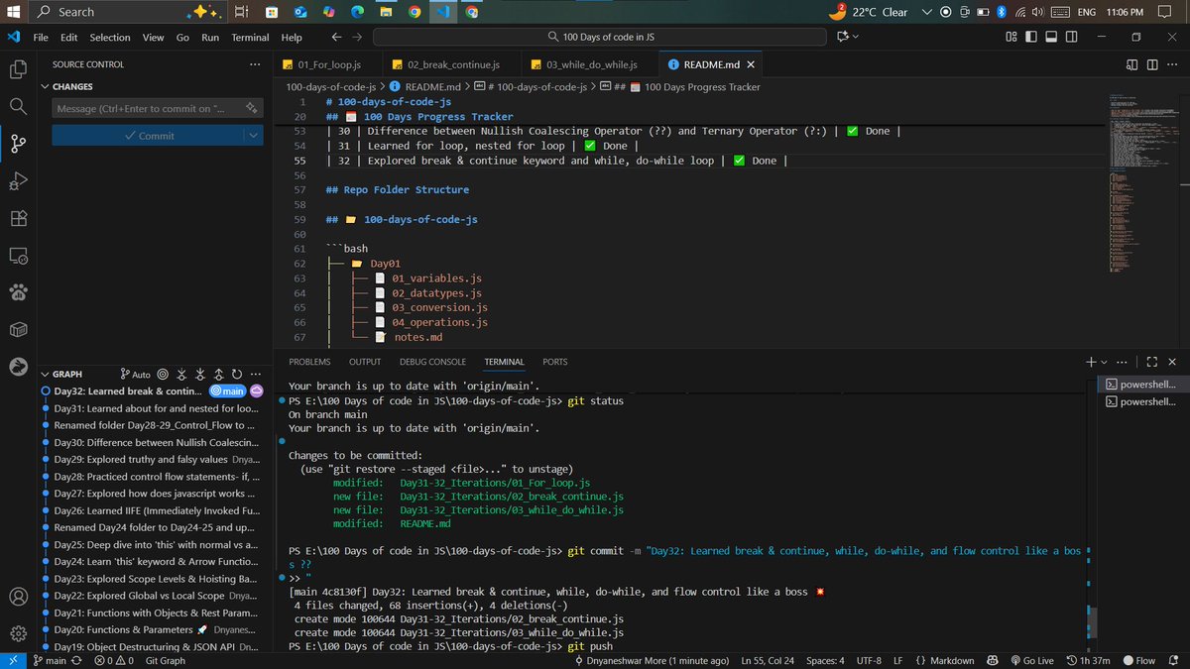Screen dimensions: 1190x669
Task: Click the rabbit extension icon in activity bar
Action: (18, 367)
